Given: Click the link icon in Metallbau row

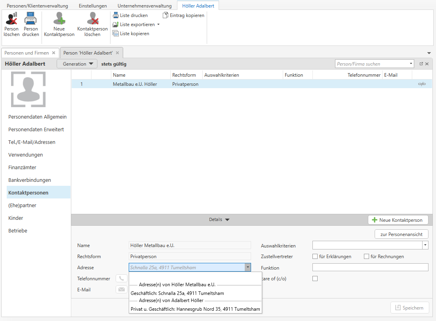Looking at the screenshot, I should 422,84.
